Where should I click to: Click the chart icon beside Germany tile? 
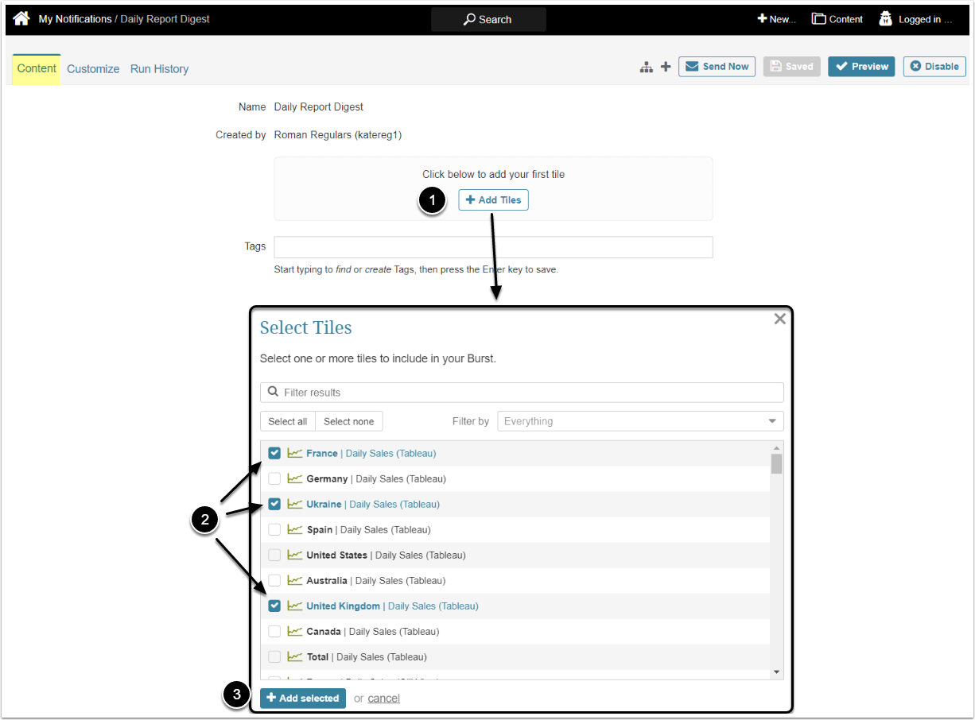[295, 478]
